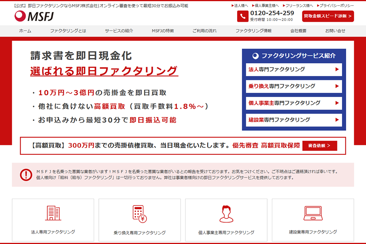Click the laptop icon for 建設業専用

click(x=313, y=213)
